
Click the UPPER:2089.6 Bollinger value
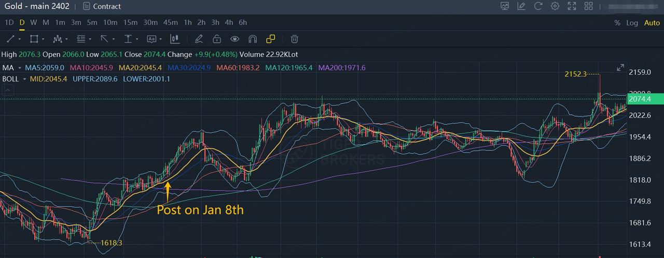coord(95,79)
